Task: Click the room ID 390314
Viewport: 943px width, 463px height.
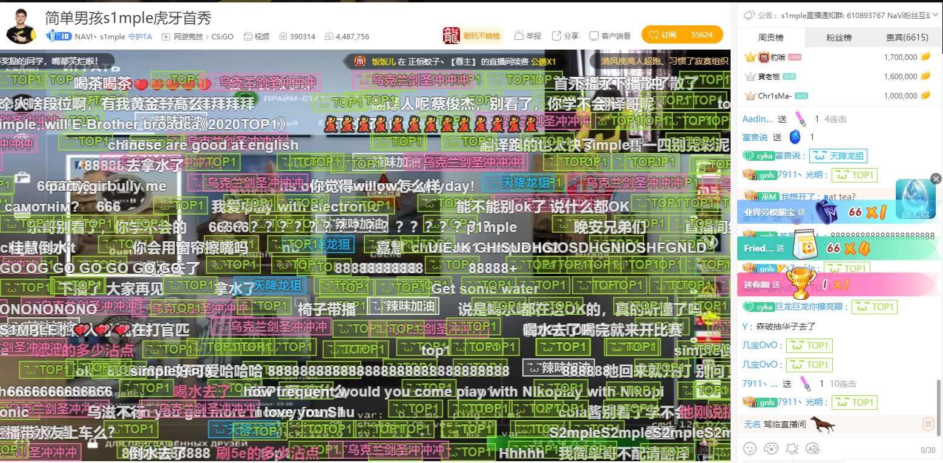Action: point(303,36)
